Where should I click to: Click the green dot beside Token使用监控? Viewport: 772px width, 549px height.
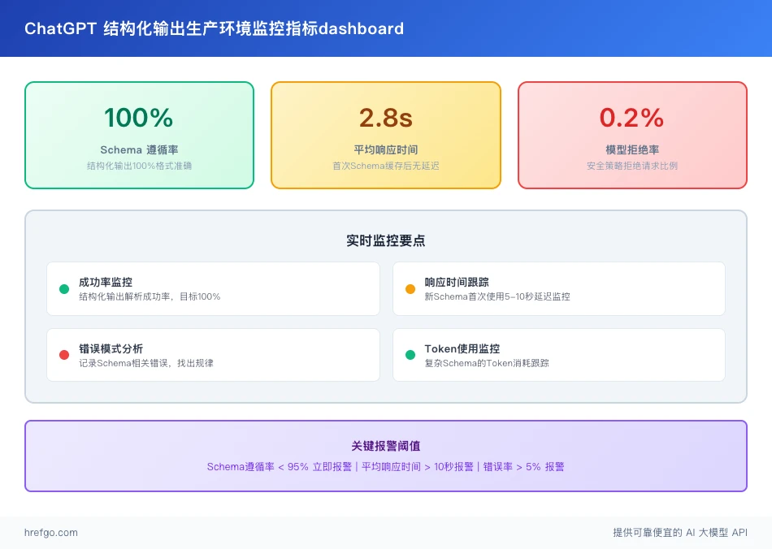(x=410, y=355)
